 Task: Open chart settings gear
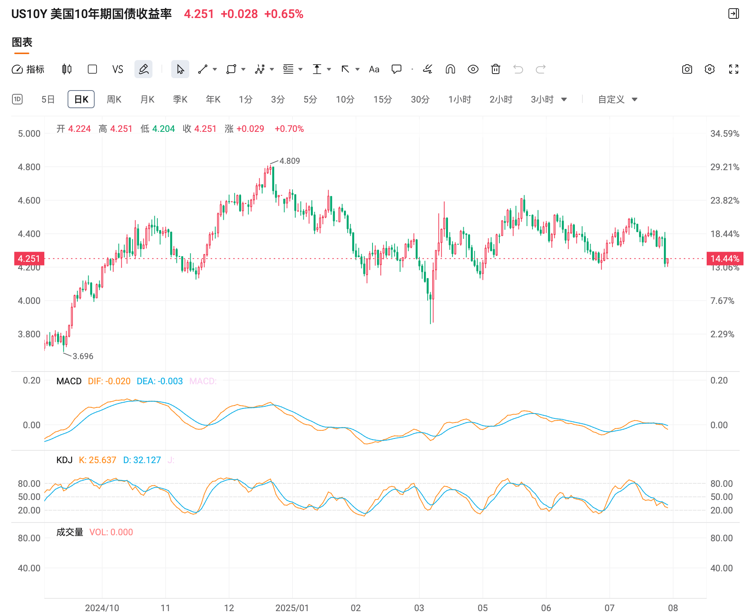(x=710, y=69)
